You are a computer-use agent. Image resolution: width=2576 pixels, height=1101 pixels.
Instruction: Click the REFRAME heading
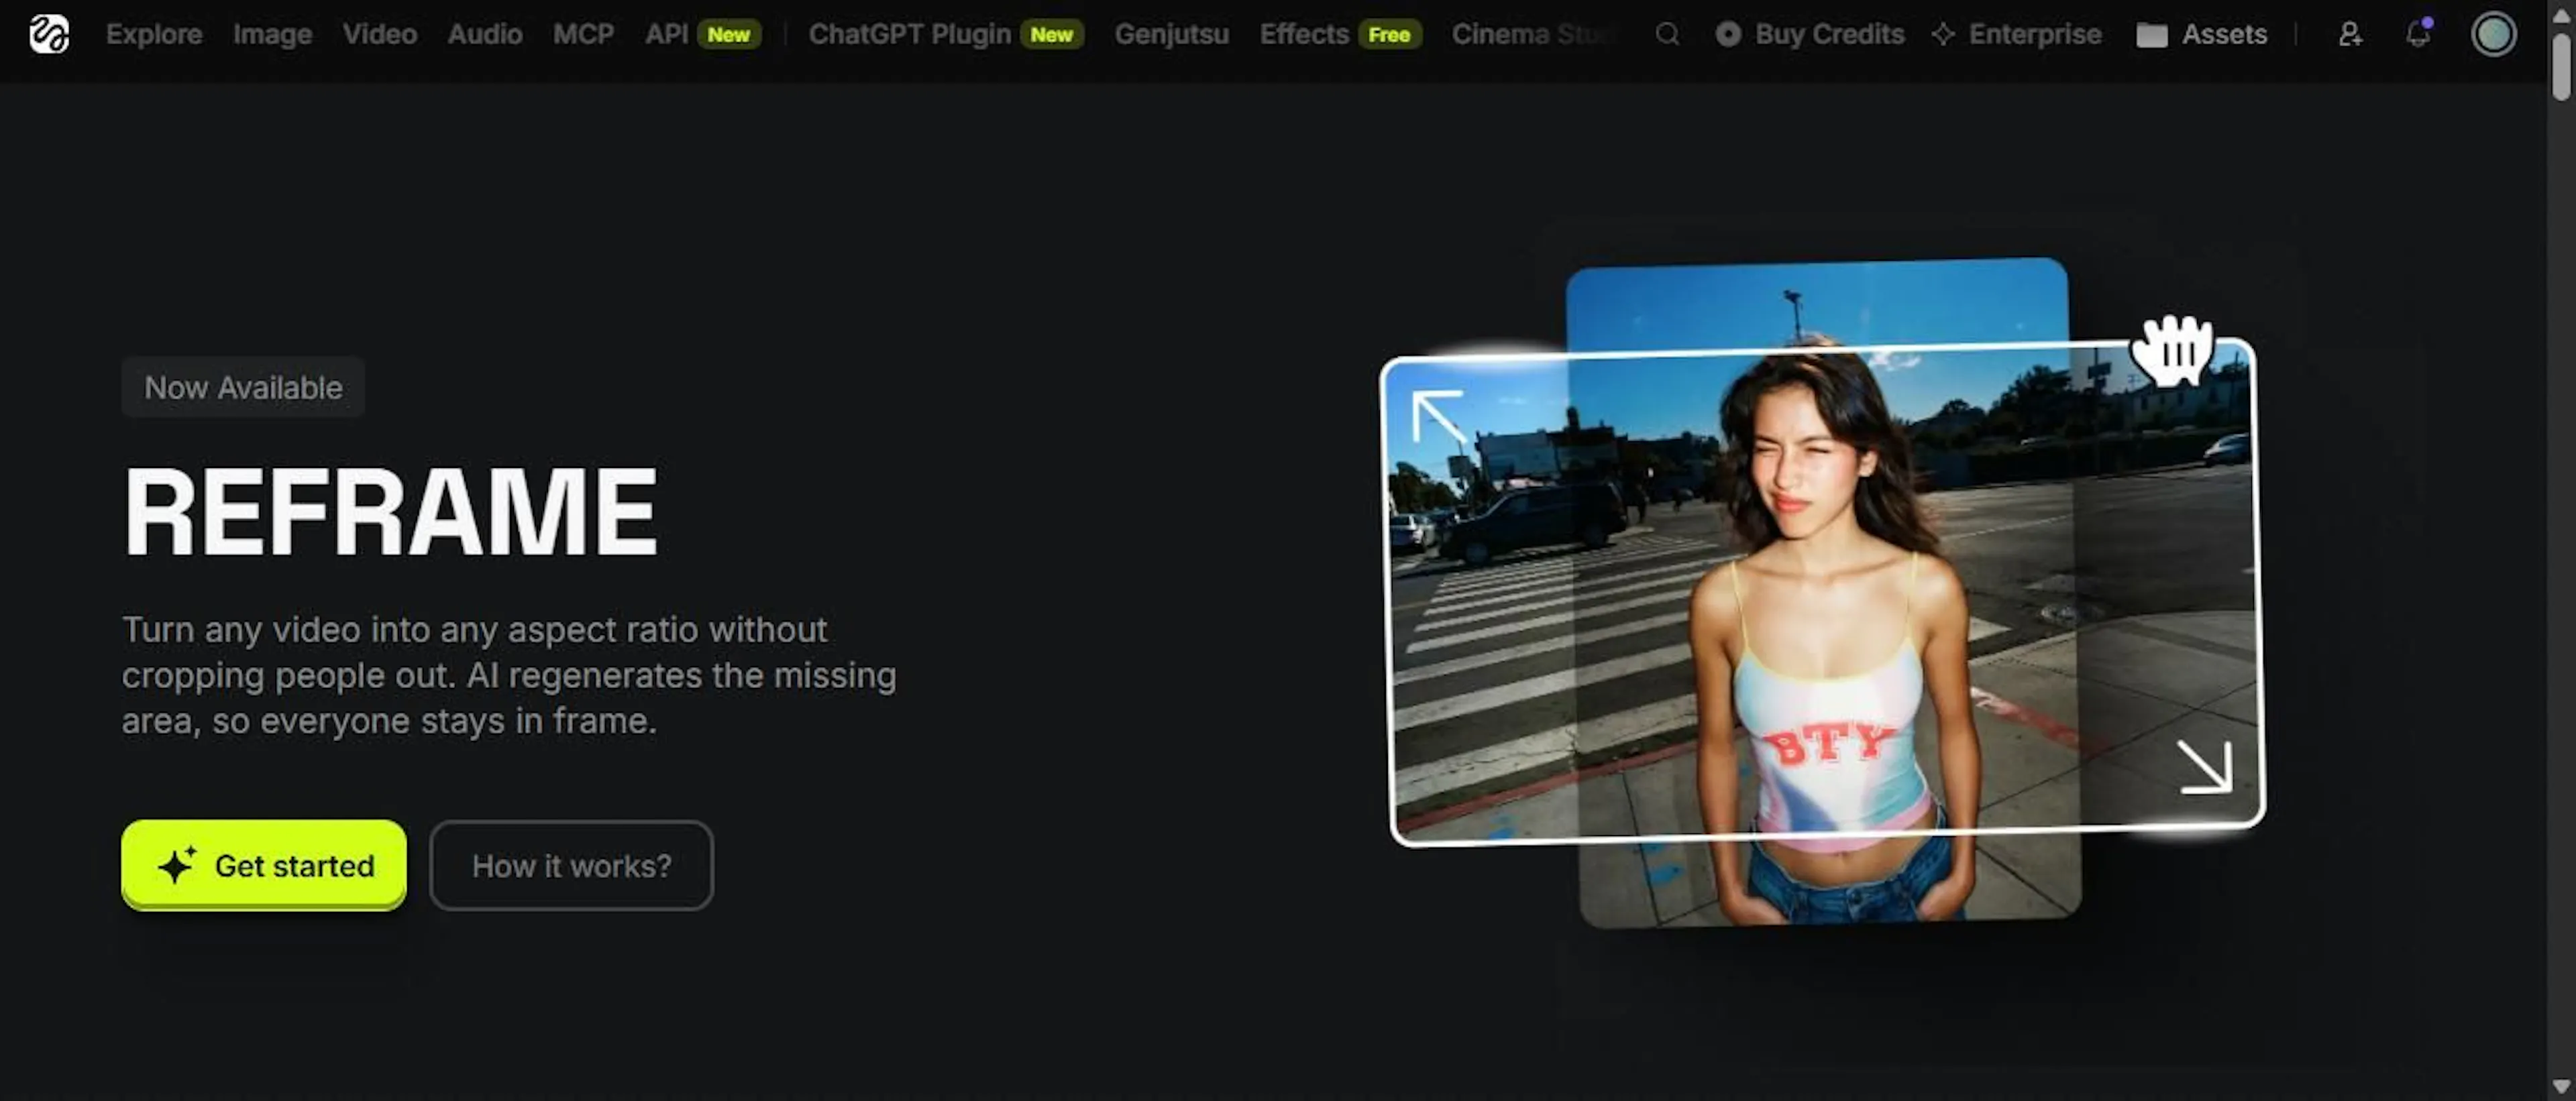tap(390, 512)
